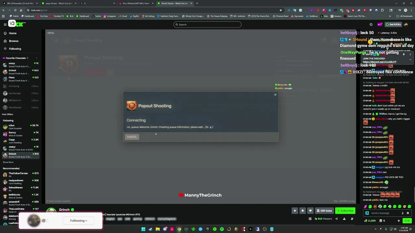415x233 pixels.
Task: Switch to zaayy Stream browser tab
Action: pos(58,3)
